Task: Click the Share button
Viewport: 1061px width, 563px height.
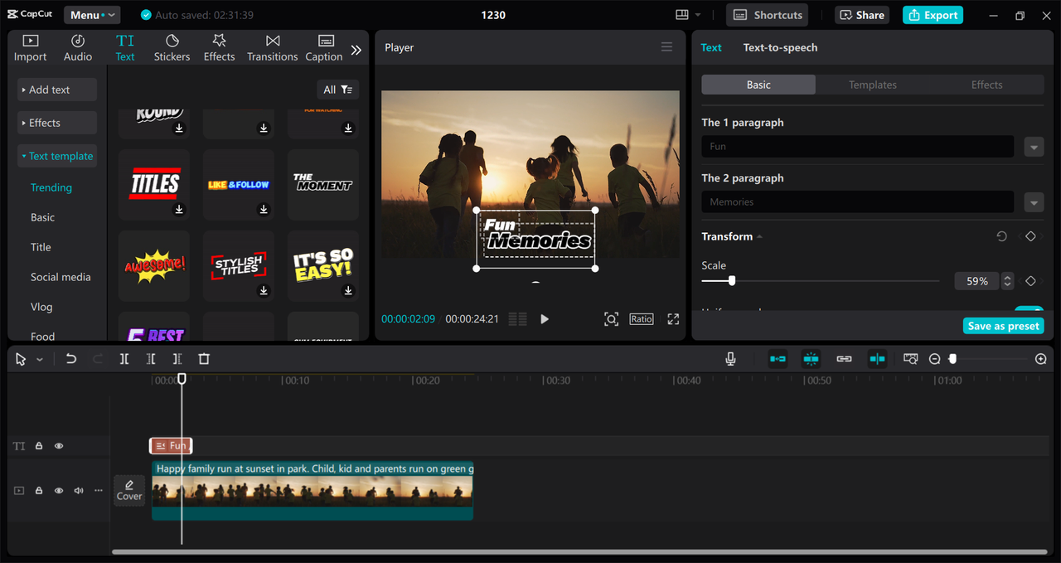Action: (x=862, y=15)
